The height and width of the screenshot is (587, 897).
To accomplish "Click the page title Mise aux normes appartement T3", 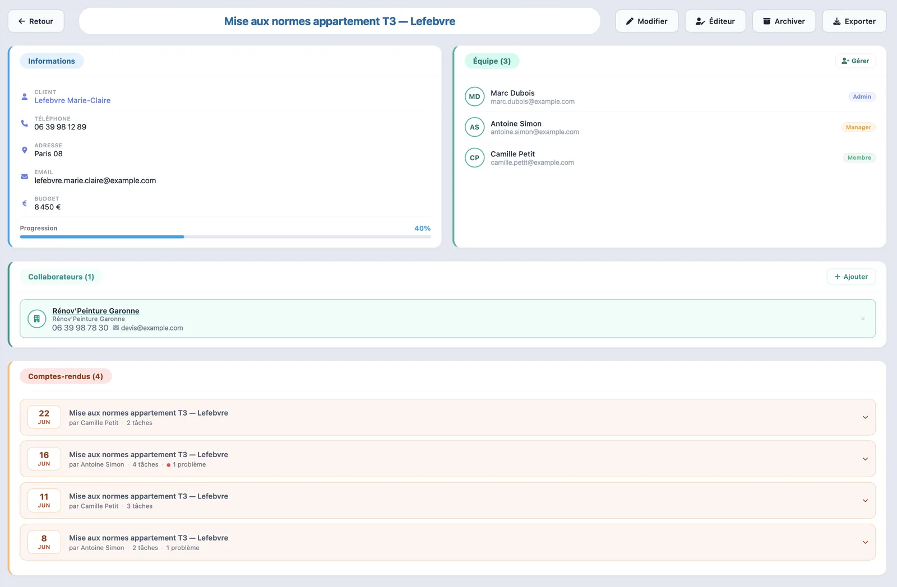I will [x=340, y=21].
